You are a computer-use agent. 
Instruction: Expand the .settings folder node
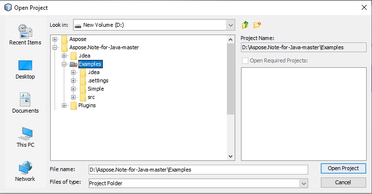(74, 81)
